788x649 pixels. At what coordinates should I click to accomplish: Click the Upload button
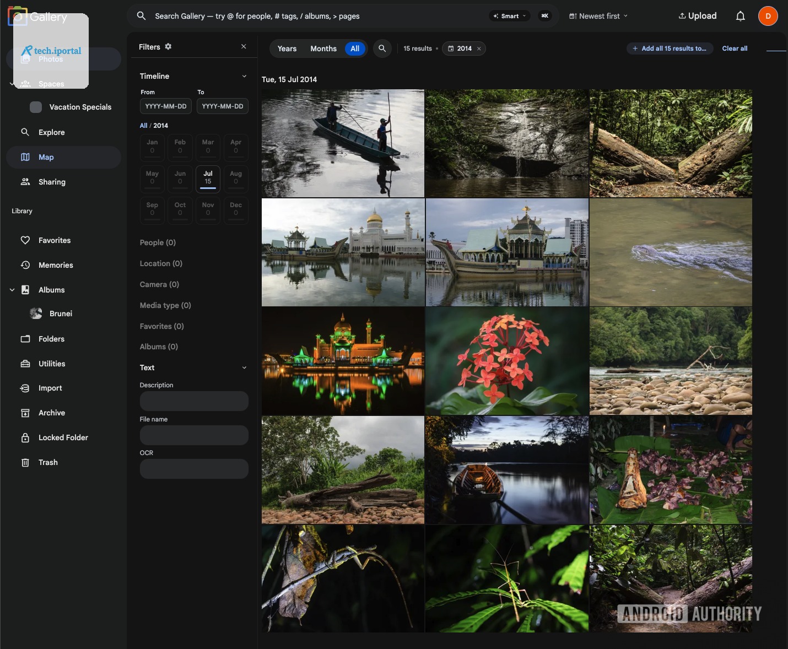[x=697, y=16]
